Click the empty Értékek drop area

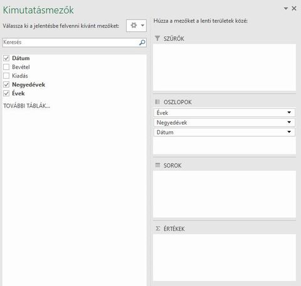pyautogui.click(x=224, y=258)
